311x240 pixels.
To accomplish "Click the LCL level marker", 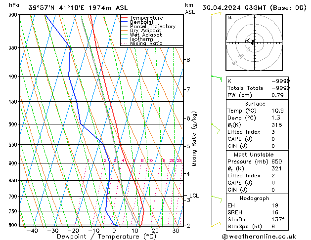I will point(194,196).
